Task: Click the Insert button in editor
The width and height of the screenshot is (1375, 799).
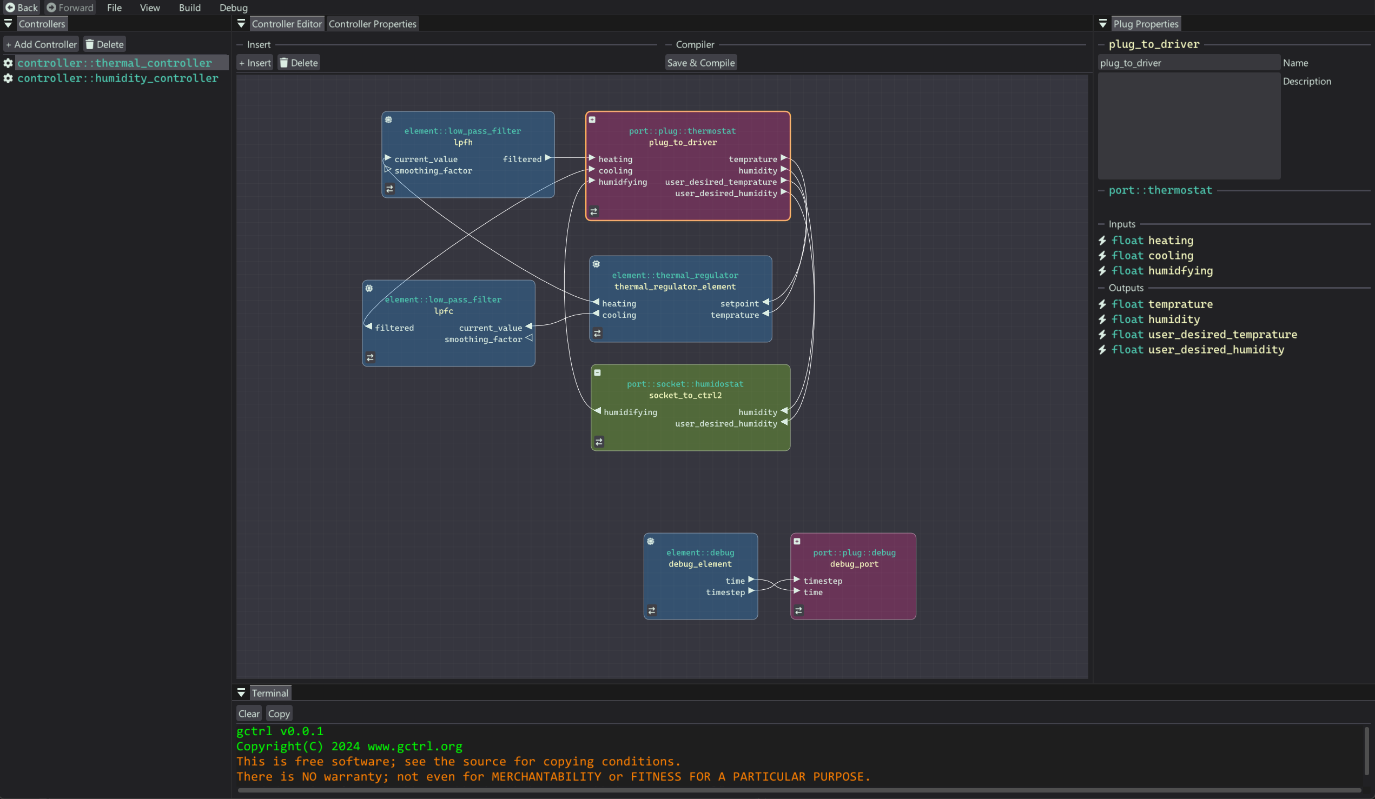Action: pos(255,63)
